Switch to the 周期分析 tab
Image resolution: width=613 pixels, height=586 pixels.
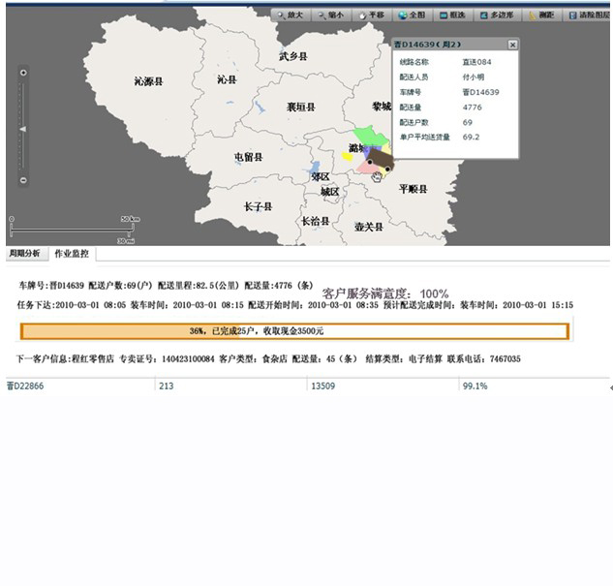pos(24,254)
